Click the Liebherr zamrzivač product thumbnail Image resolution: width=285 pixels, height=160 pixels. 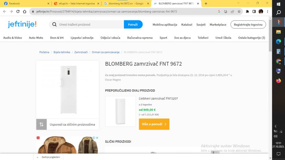(x=121, y=111)
